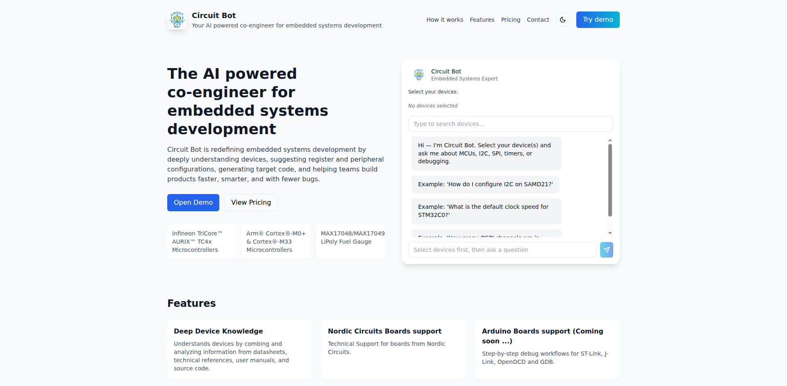Click the Features section heading
The image size is (787, 386).
[x=191, y=303]
